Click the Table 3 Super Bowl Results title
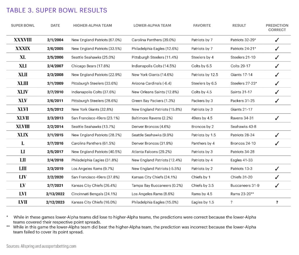Image resolution: width=299 pixels, height=255 pixels. [57, 11]
